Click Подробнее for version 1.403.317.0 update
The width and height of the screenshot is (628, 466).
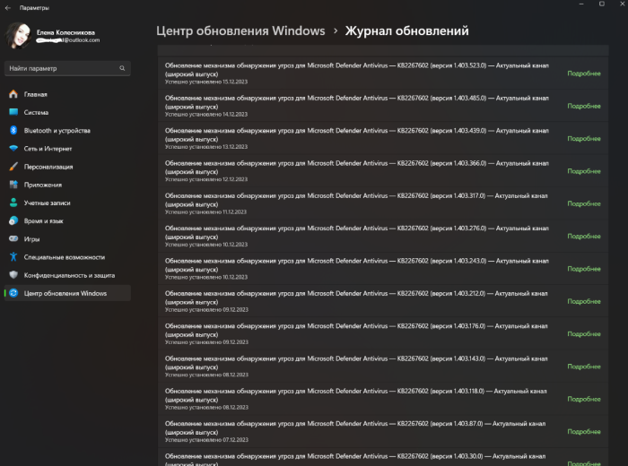coord(583,203)
